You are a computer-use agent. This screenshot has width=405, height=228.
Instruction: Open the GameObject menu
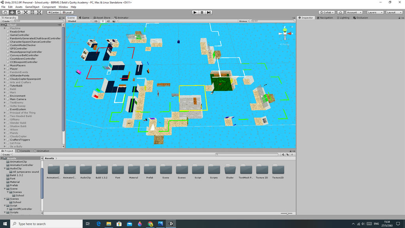32,7
